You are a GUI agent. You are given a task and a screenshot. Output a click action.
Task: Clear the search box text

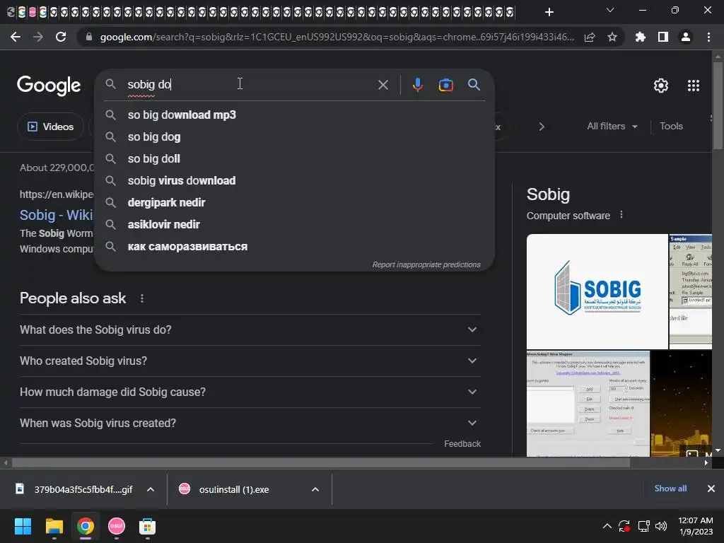[383, 85]
